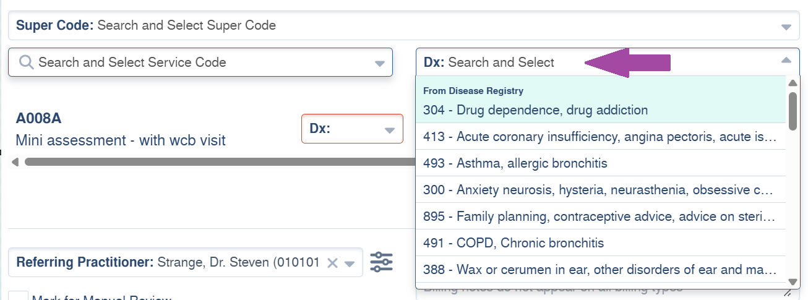
Task: Open the referring practitioner filter settings icon
Action: point(381,262)
